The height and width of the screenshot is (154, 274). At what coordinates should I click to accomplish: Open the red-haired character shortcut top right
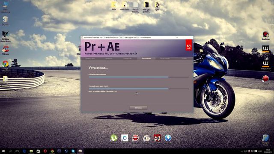coord(265,35)
